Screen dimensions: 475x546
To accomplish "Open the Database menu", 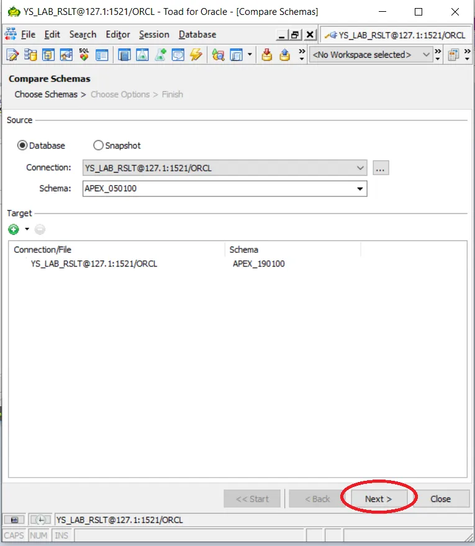I will (x=197, y=34).
